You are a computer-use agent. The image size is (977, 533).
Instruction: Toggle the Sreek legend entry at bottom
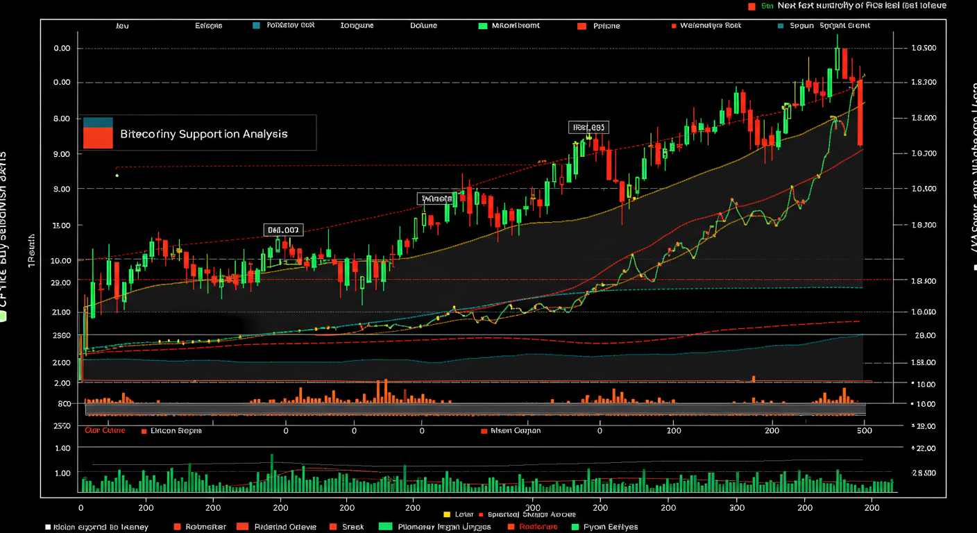click(x=347, y=527)
